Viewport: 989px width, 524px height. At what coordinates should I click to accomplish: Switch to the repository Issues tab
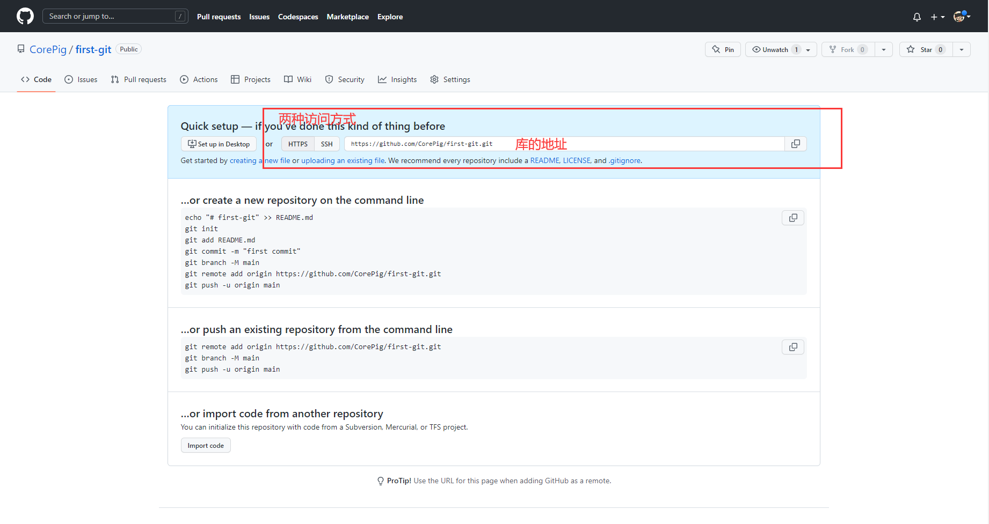[x=81, y=79]
